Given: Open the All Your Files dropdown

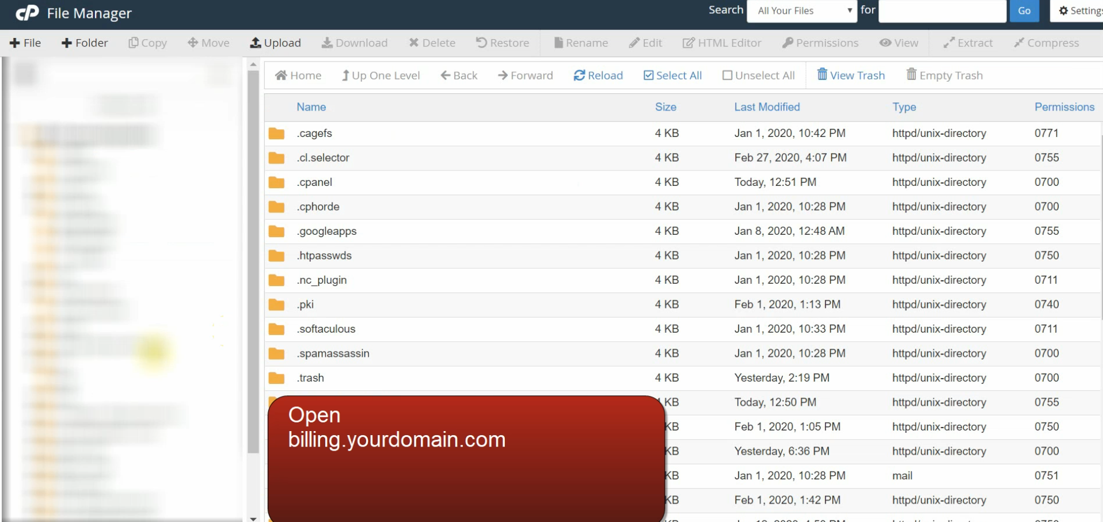Looking at the screenshot, I should click(x=801, y=11).
